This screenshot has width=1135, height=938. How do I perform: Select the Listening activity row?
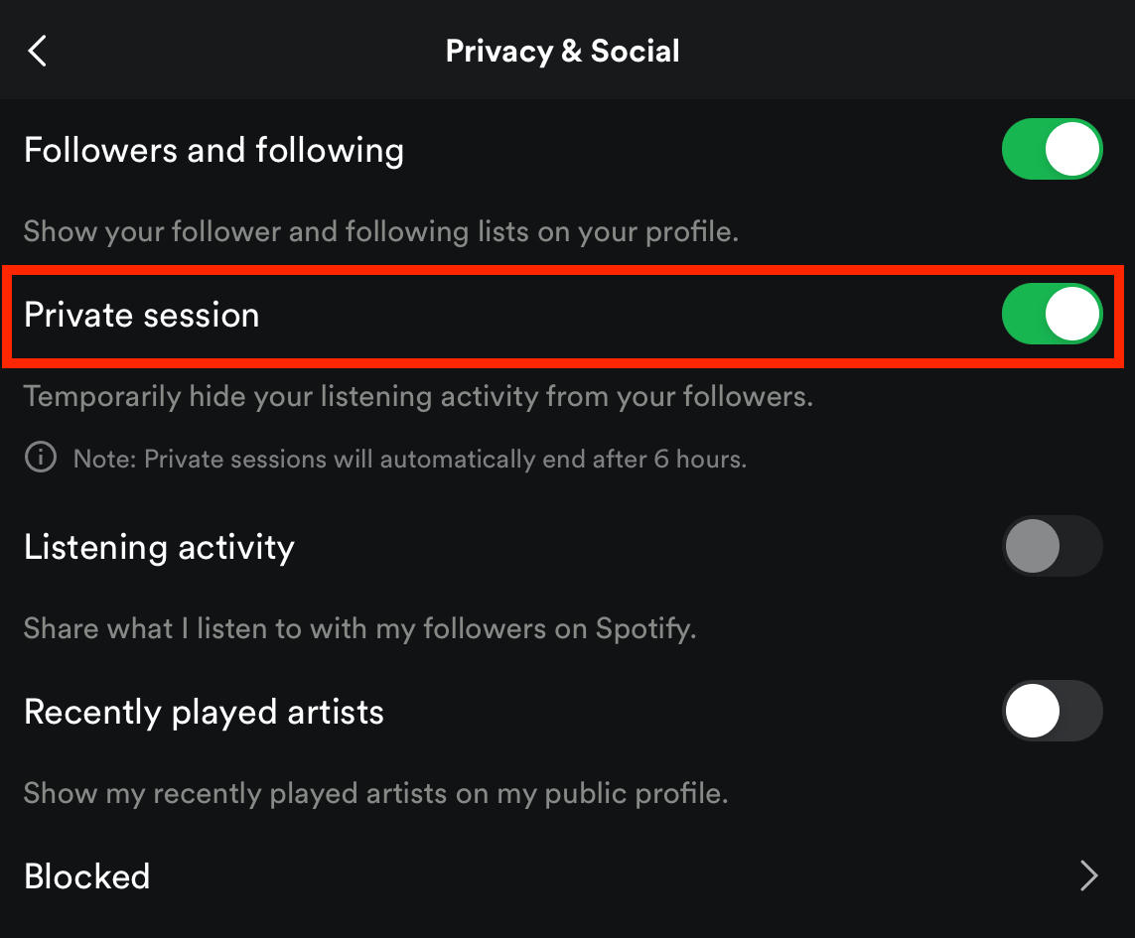159,546
